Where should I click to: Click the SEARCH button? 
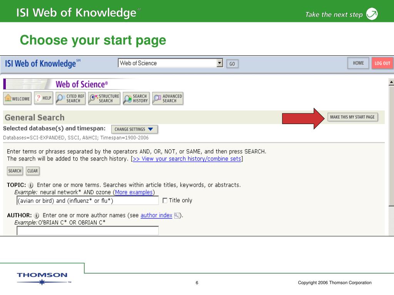pos(15,171)
